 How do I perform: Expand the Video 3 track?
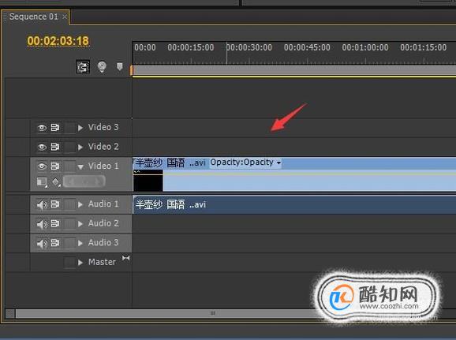[x=80, y=128]
